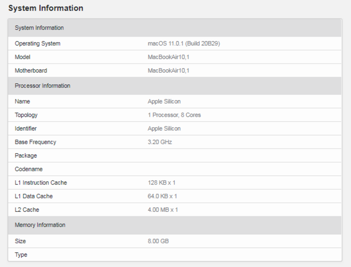Select 'Apple Silicon' in the Identifier row
351x267 pixels.
click(x=164, y=129)
